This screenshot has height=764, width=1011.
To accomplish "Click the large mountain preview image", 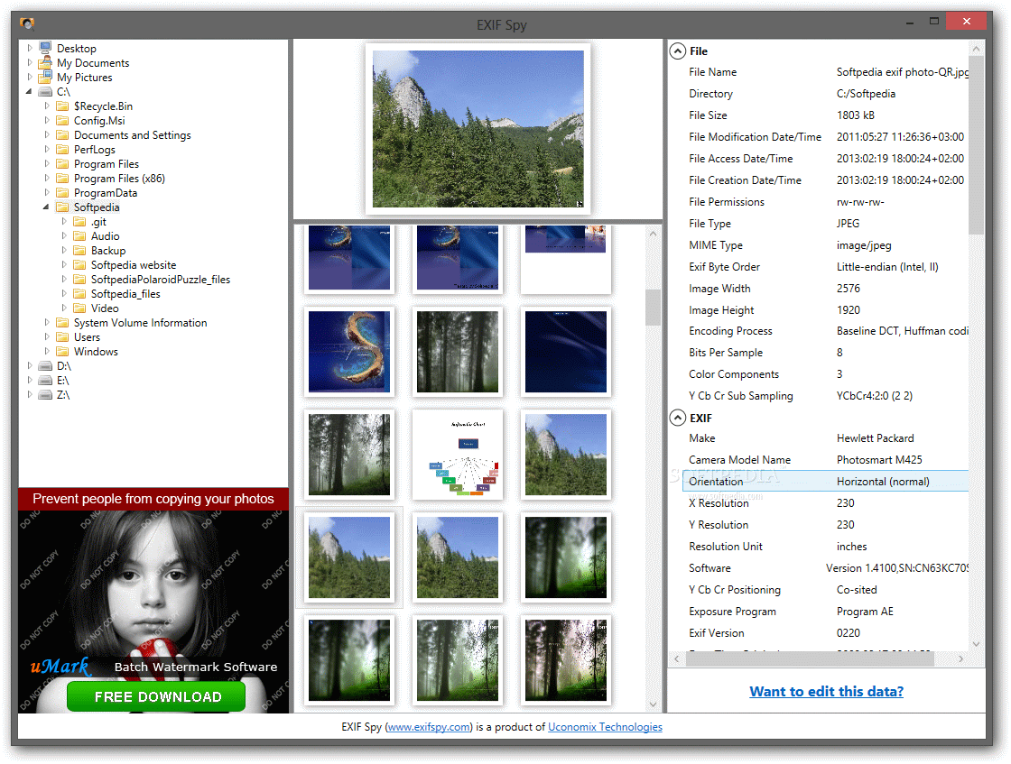I will point(478,129).
